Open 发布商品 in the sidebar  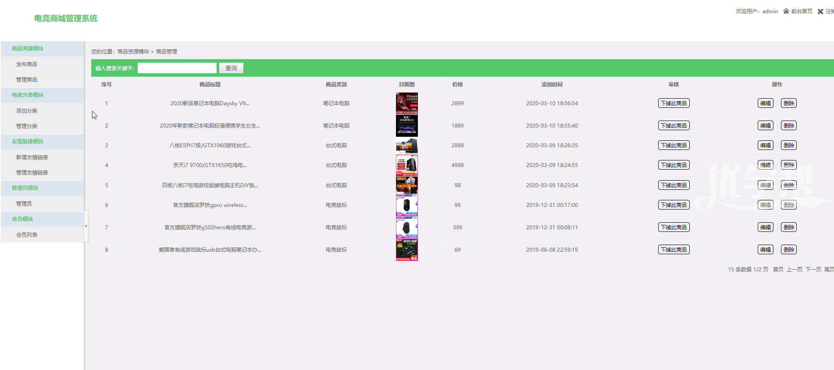coord(27,64)
